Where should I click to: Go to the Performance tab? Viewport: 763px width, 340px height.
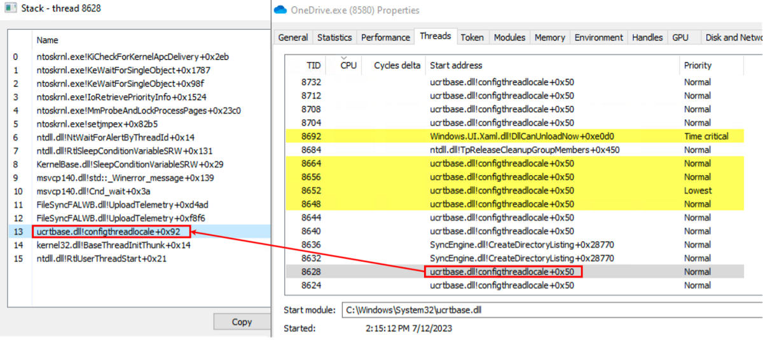point(385,37)
